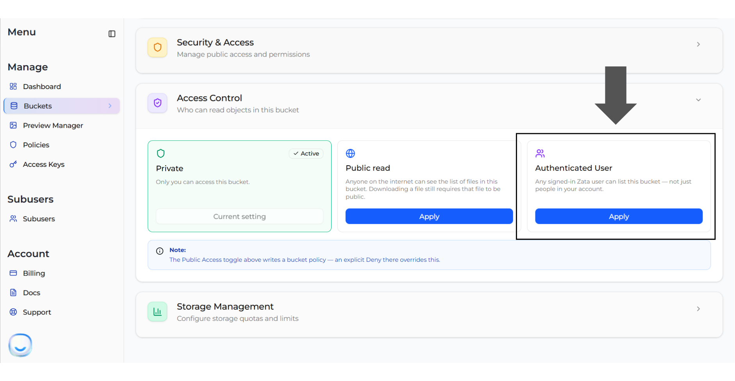Screen dimensions: 735x381
Task: Click the Security & Access shield icon
Action: (x=157, y=48)
